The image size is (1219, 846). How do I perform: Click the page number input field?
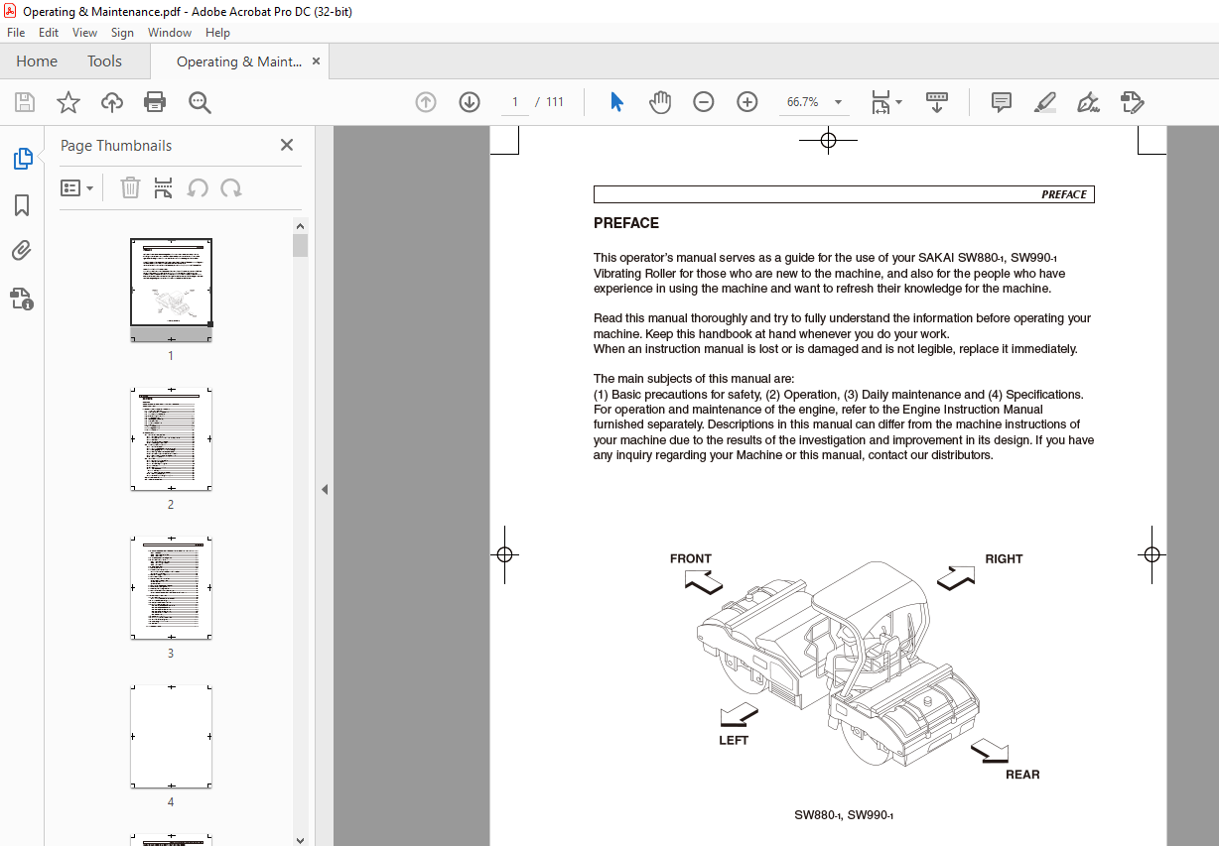coord(515,102)
